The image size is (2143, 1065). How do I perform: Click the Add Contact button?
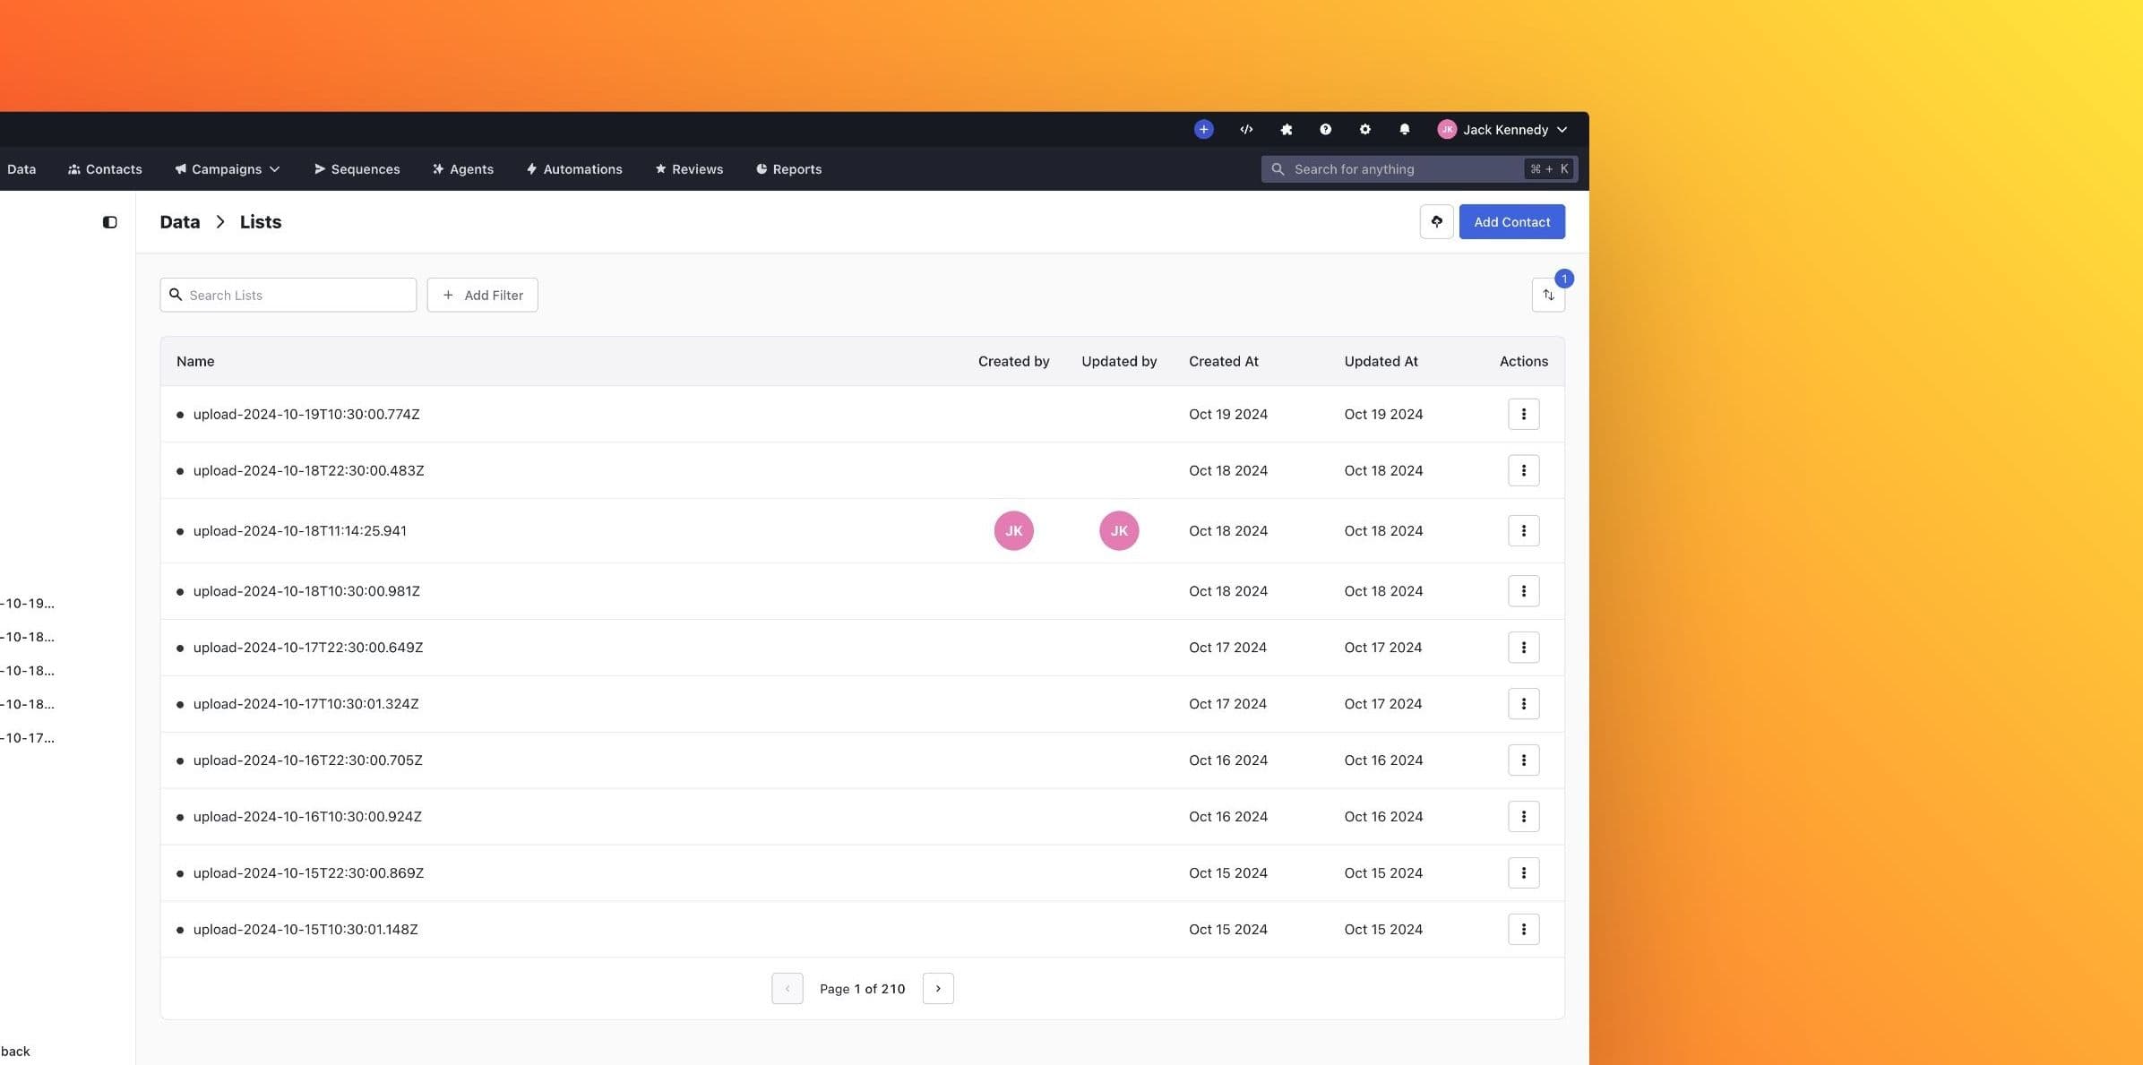pos(1511,221)
